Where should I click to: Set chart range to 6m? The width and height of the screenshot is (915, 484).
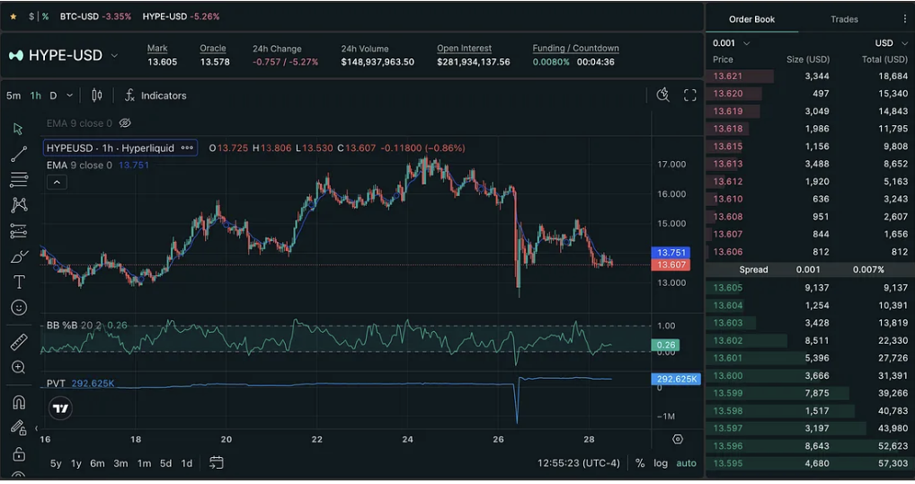point(97,463)
